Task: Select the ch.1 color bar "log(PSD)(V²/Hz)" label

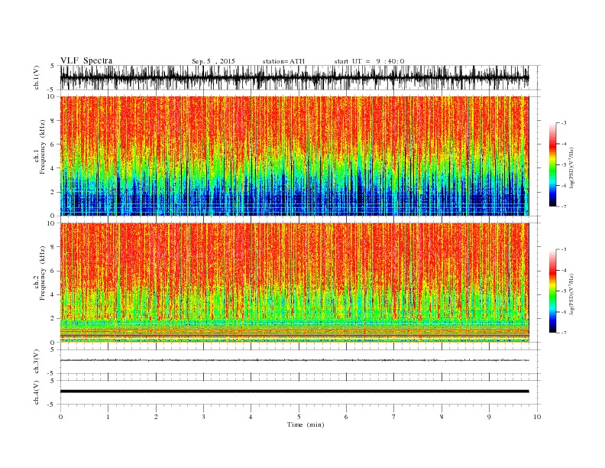Action: pos(572,168)
